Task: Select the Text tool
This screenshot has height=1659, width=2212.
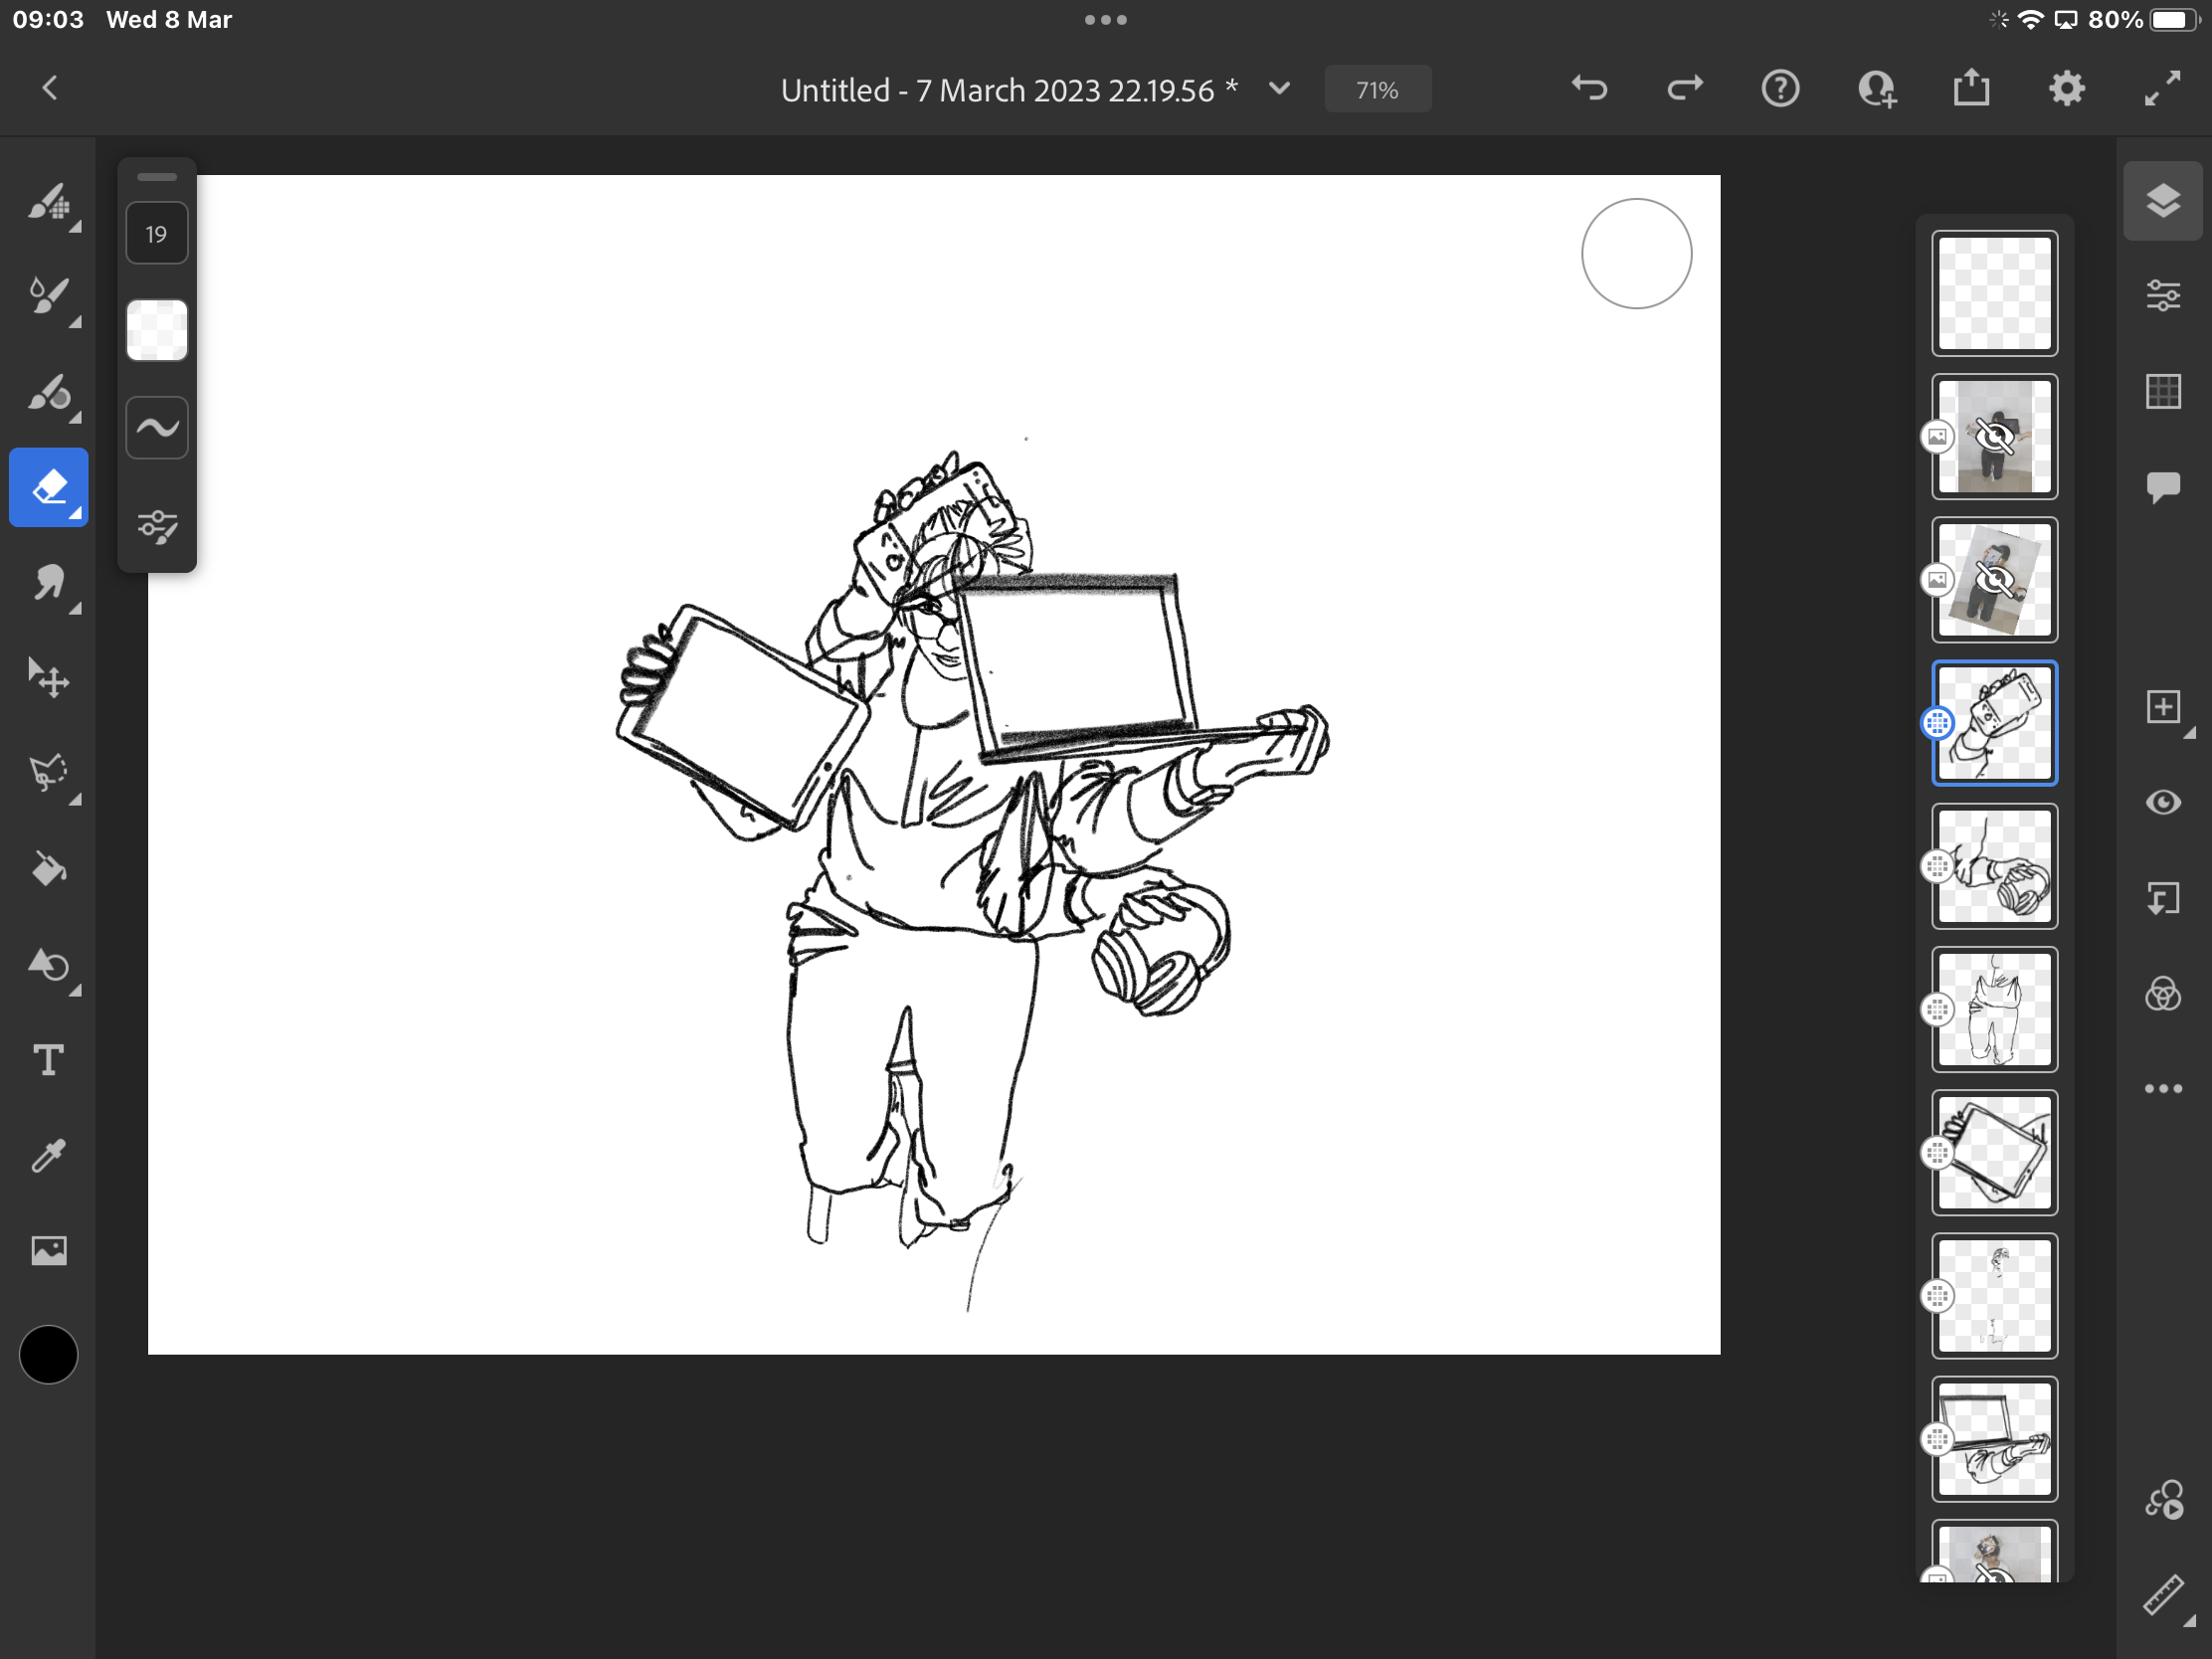Action: tap(48, 1060)
